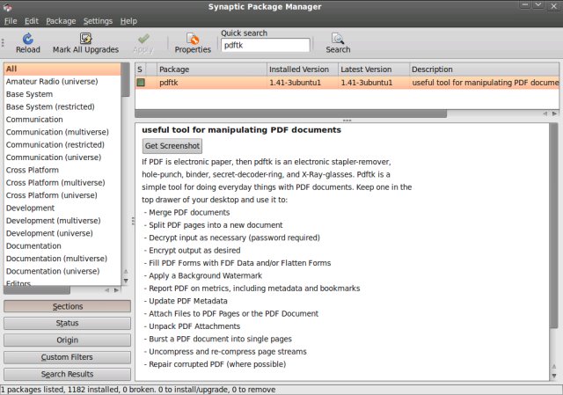The height and width of the screenshot is (395, 563).
Task: Open the Edit menu
Action: (x=32, y=21)
